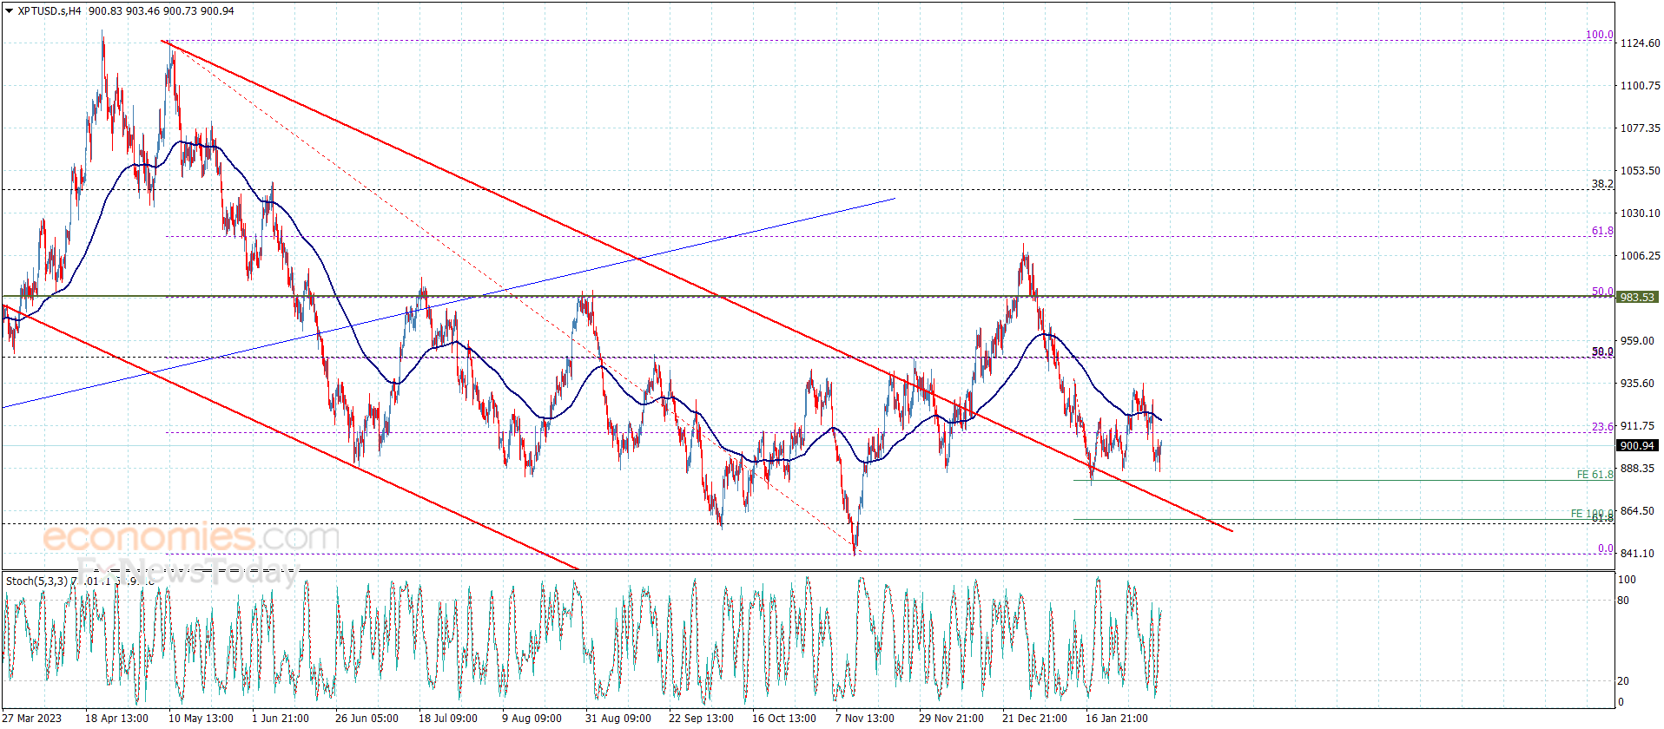1664x729 pixels.
Task: Click the 27 Mar 2023 date label
Action: pos(32,718)
